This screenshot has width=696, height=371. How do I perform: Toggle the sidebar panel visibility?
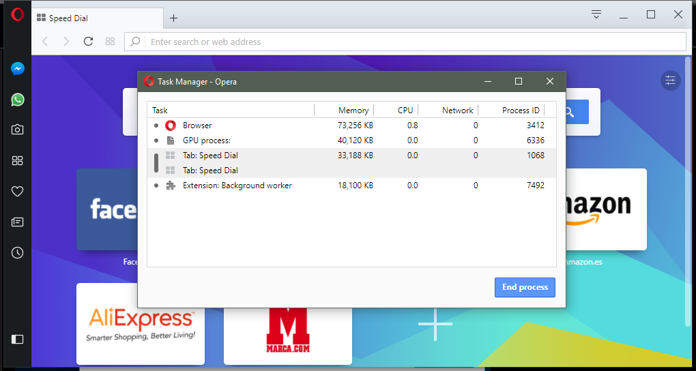click(x=18, y=339)
